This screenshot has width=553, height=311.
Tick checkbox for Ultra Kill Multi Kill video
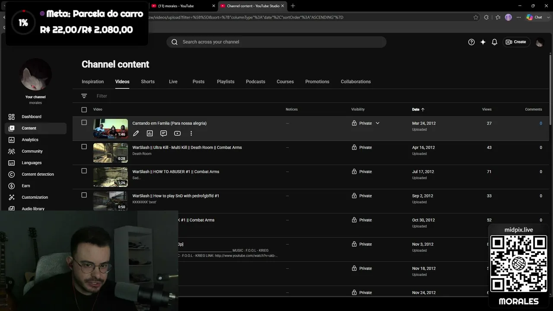pyautogui.click(x=84, y=147)
